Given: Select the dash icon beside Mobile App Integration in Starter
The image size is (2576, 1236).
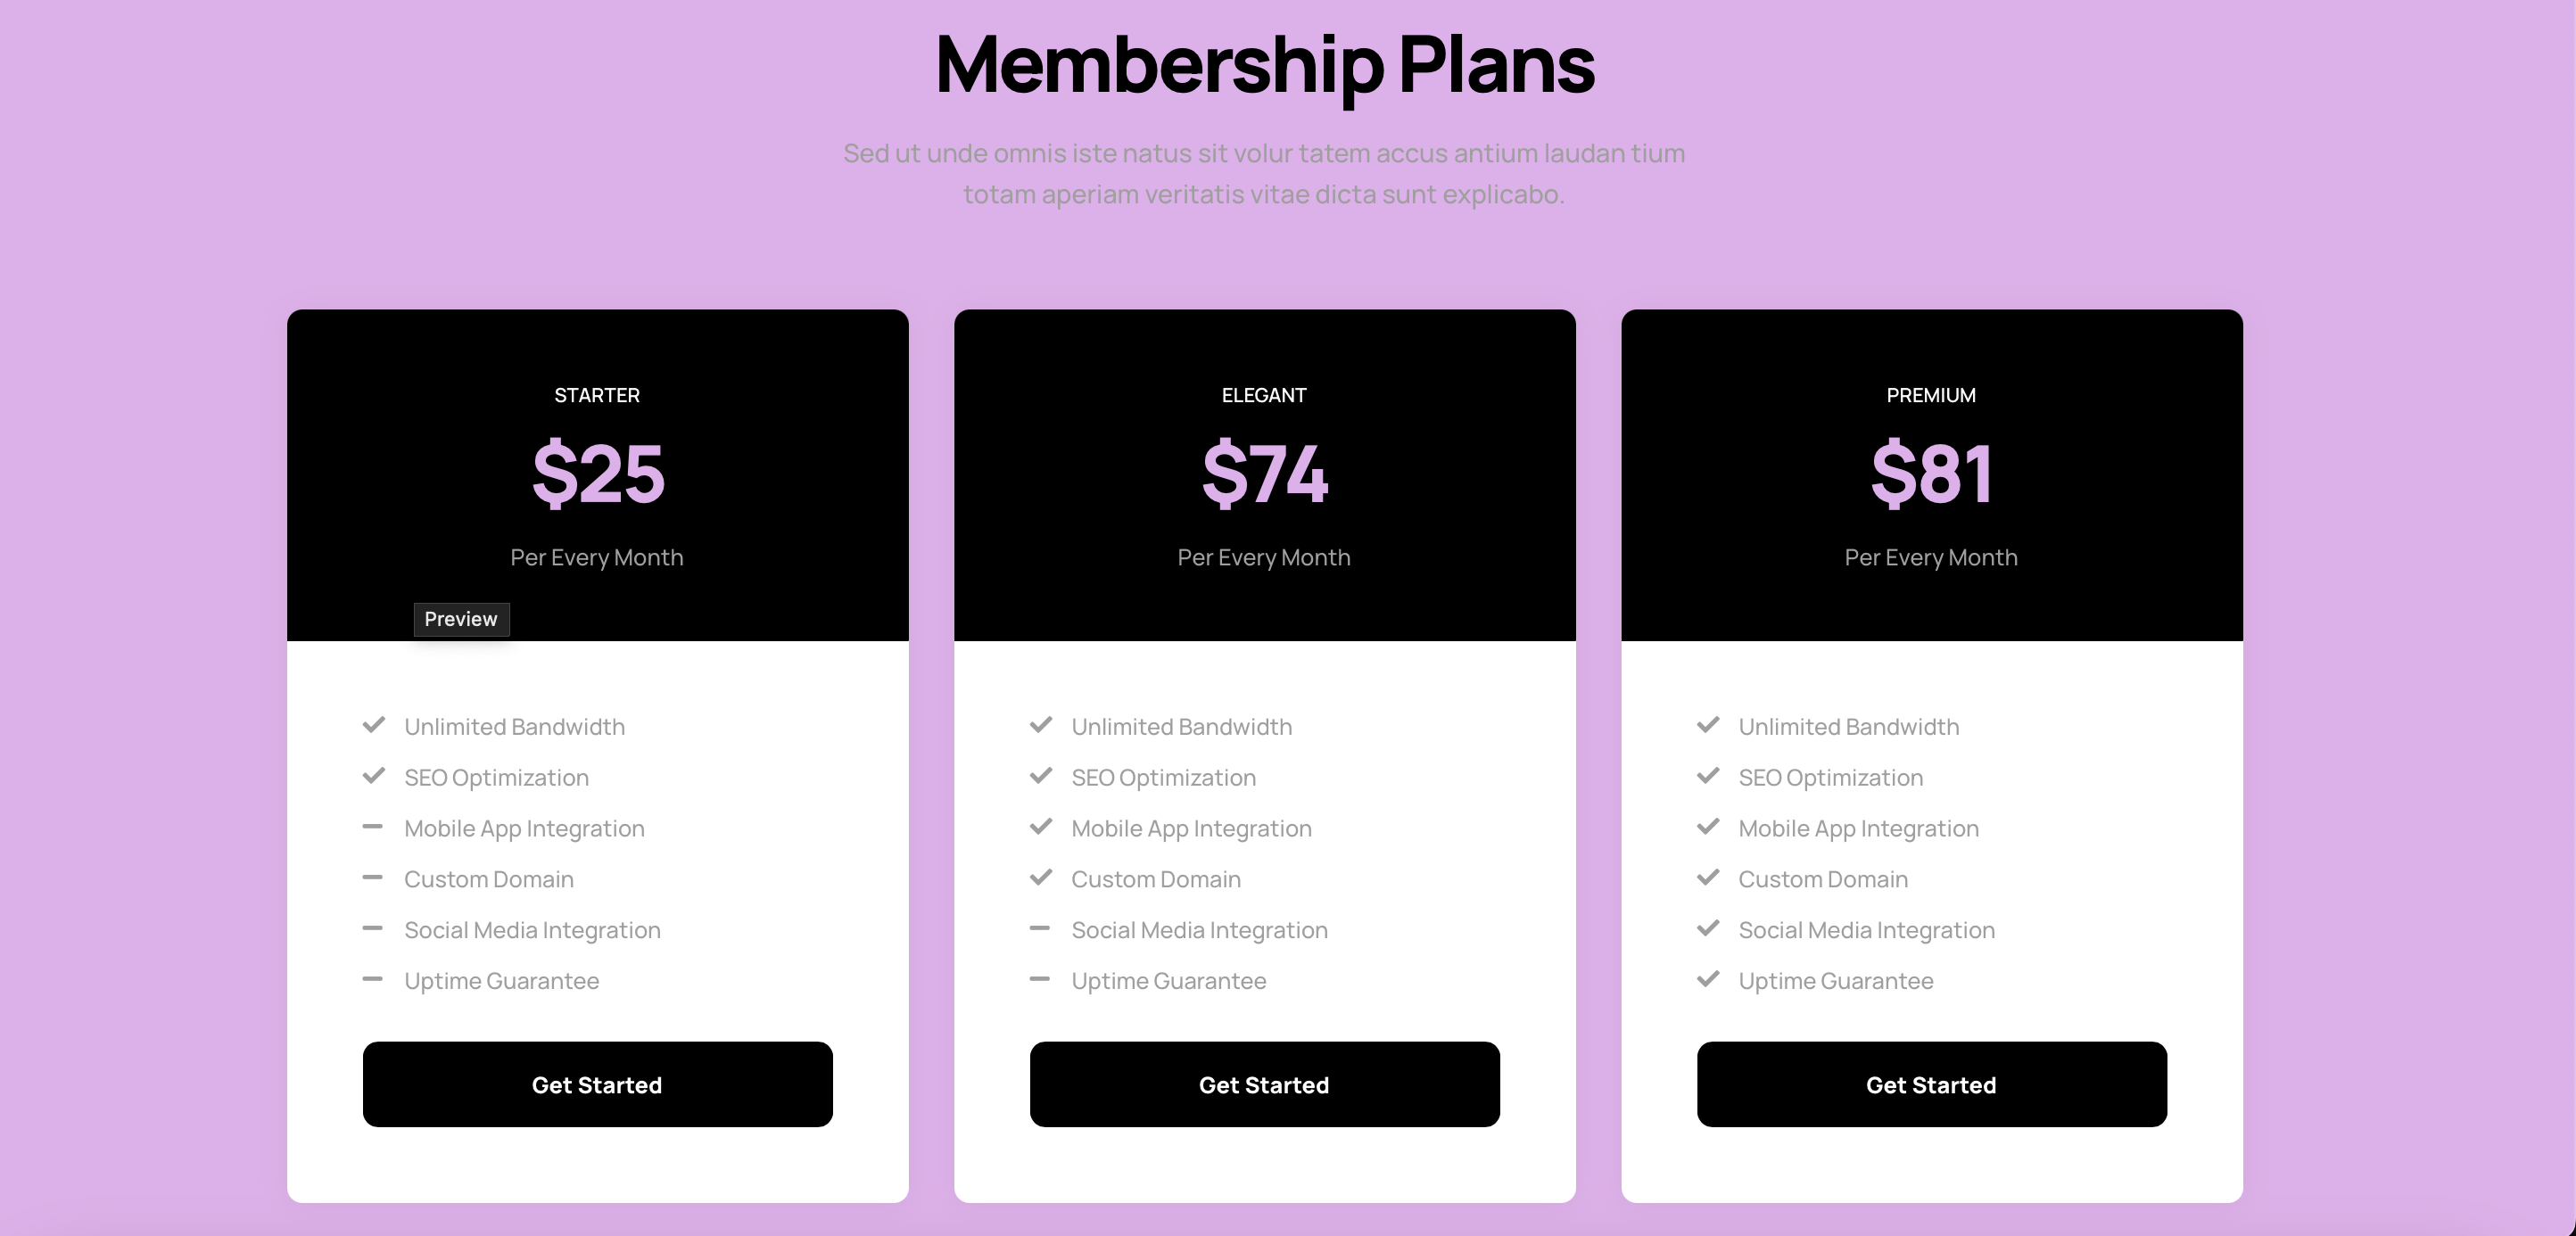Looking at the screenshot, I should (x=375, y=828).
